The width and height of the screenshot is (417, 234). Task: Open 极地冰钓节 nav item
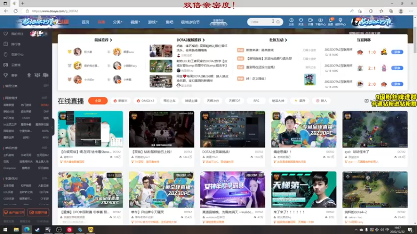(190, 22)
